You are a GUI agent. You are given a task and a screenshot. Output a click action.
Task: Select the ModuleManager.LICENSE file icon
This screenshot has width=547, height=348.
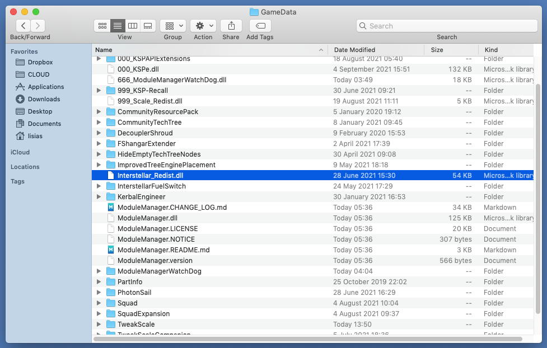[x=111, y=229]
